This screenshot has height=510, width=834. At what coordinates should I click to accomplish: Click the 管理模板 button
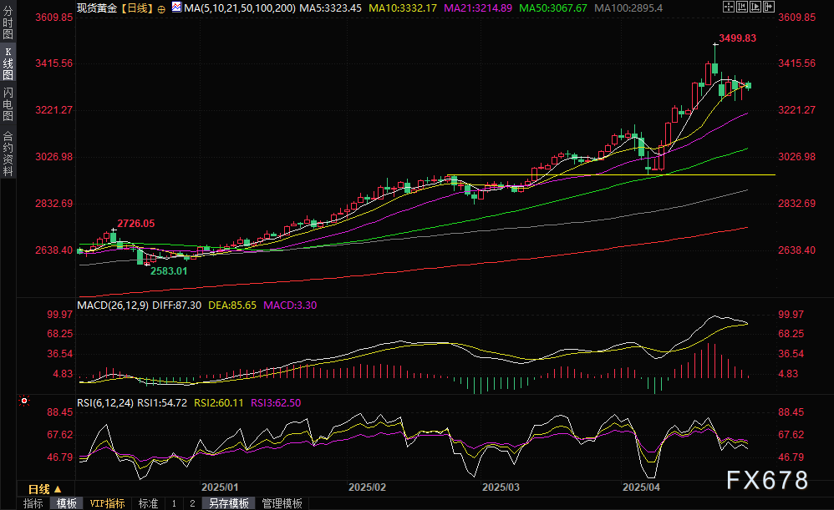coord(282,503)
